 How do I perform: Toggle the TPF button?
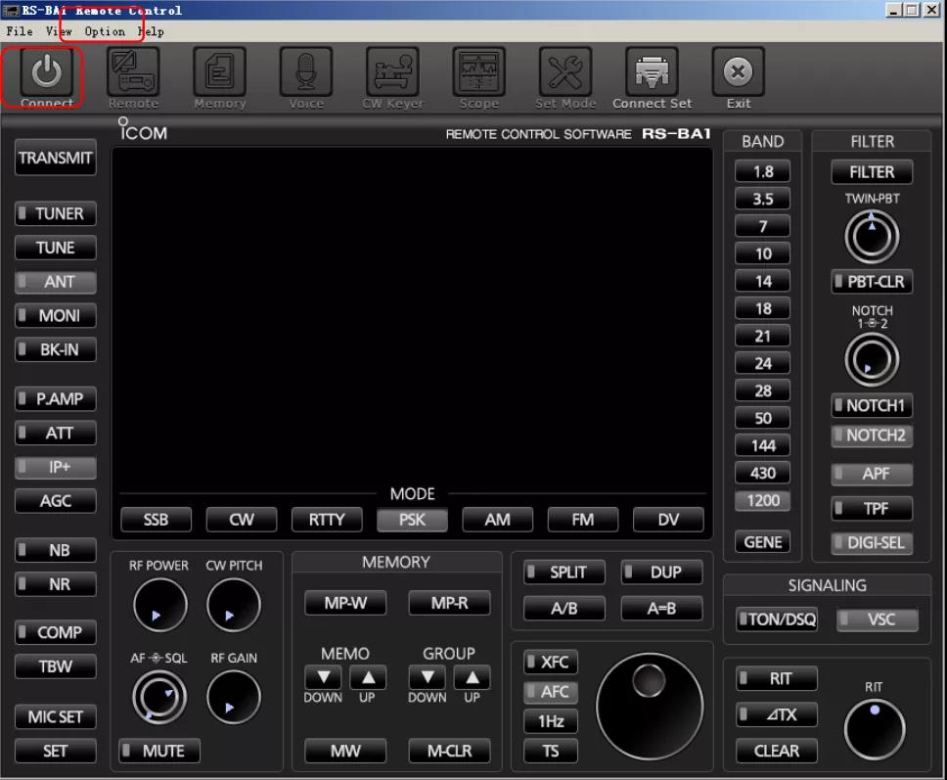pyautogui.click(x=872, y=509)
